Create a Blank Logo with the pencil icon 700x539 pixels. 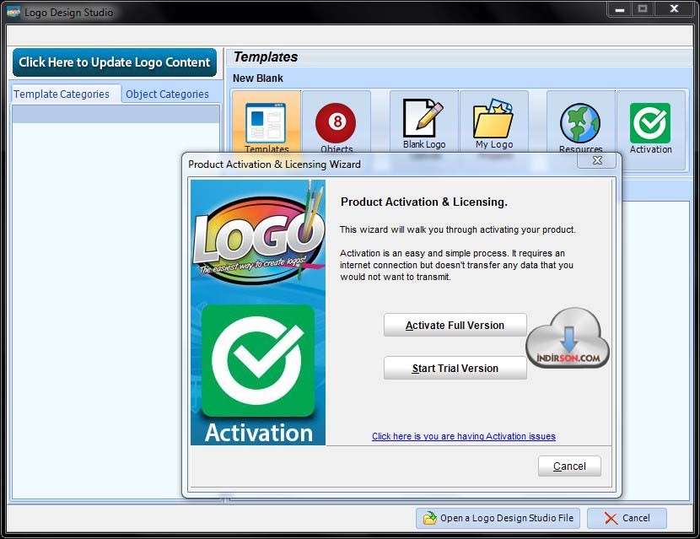[423, 124]
